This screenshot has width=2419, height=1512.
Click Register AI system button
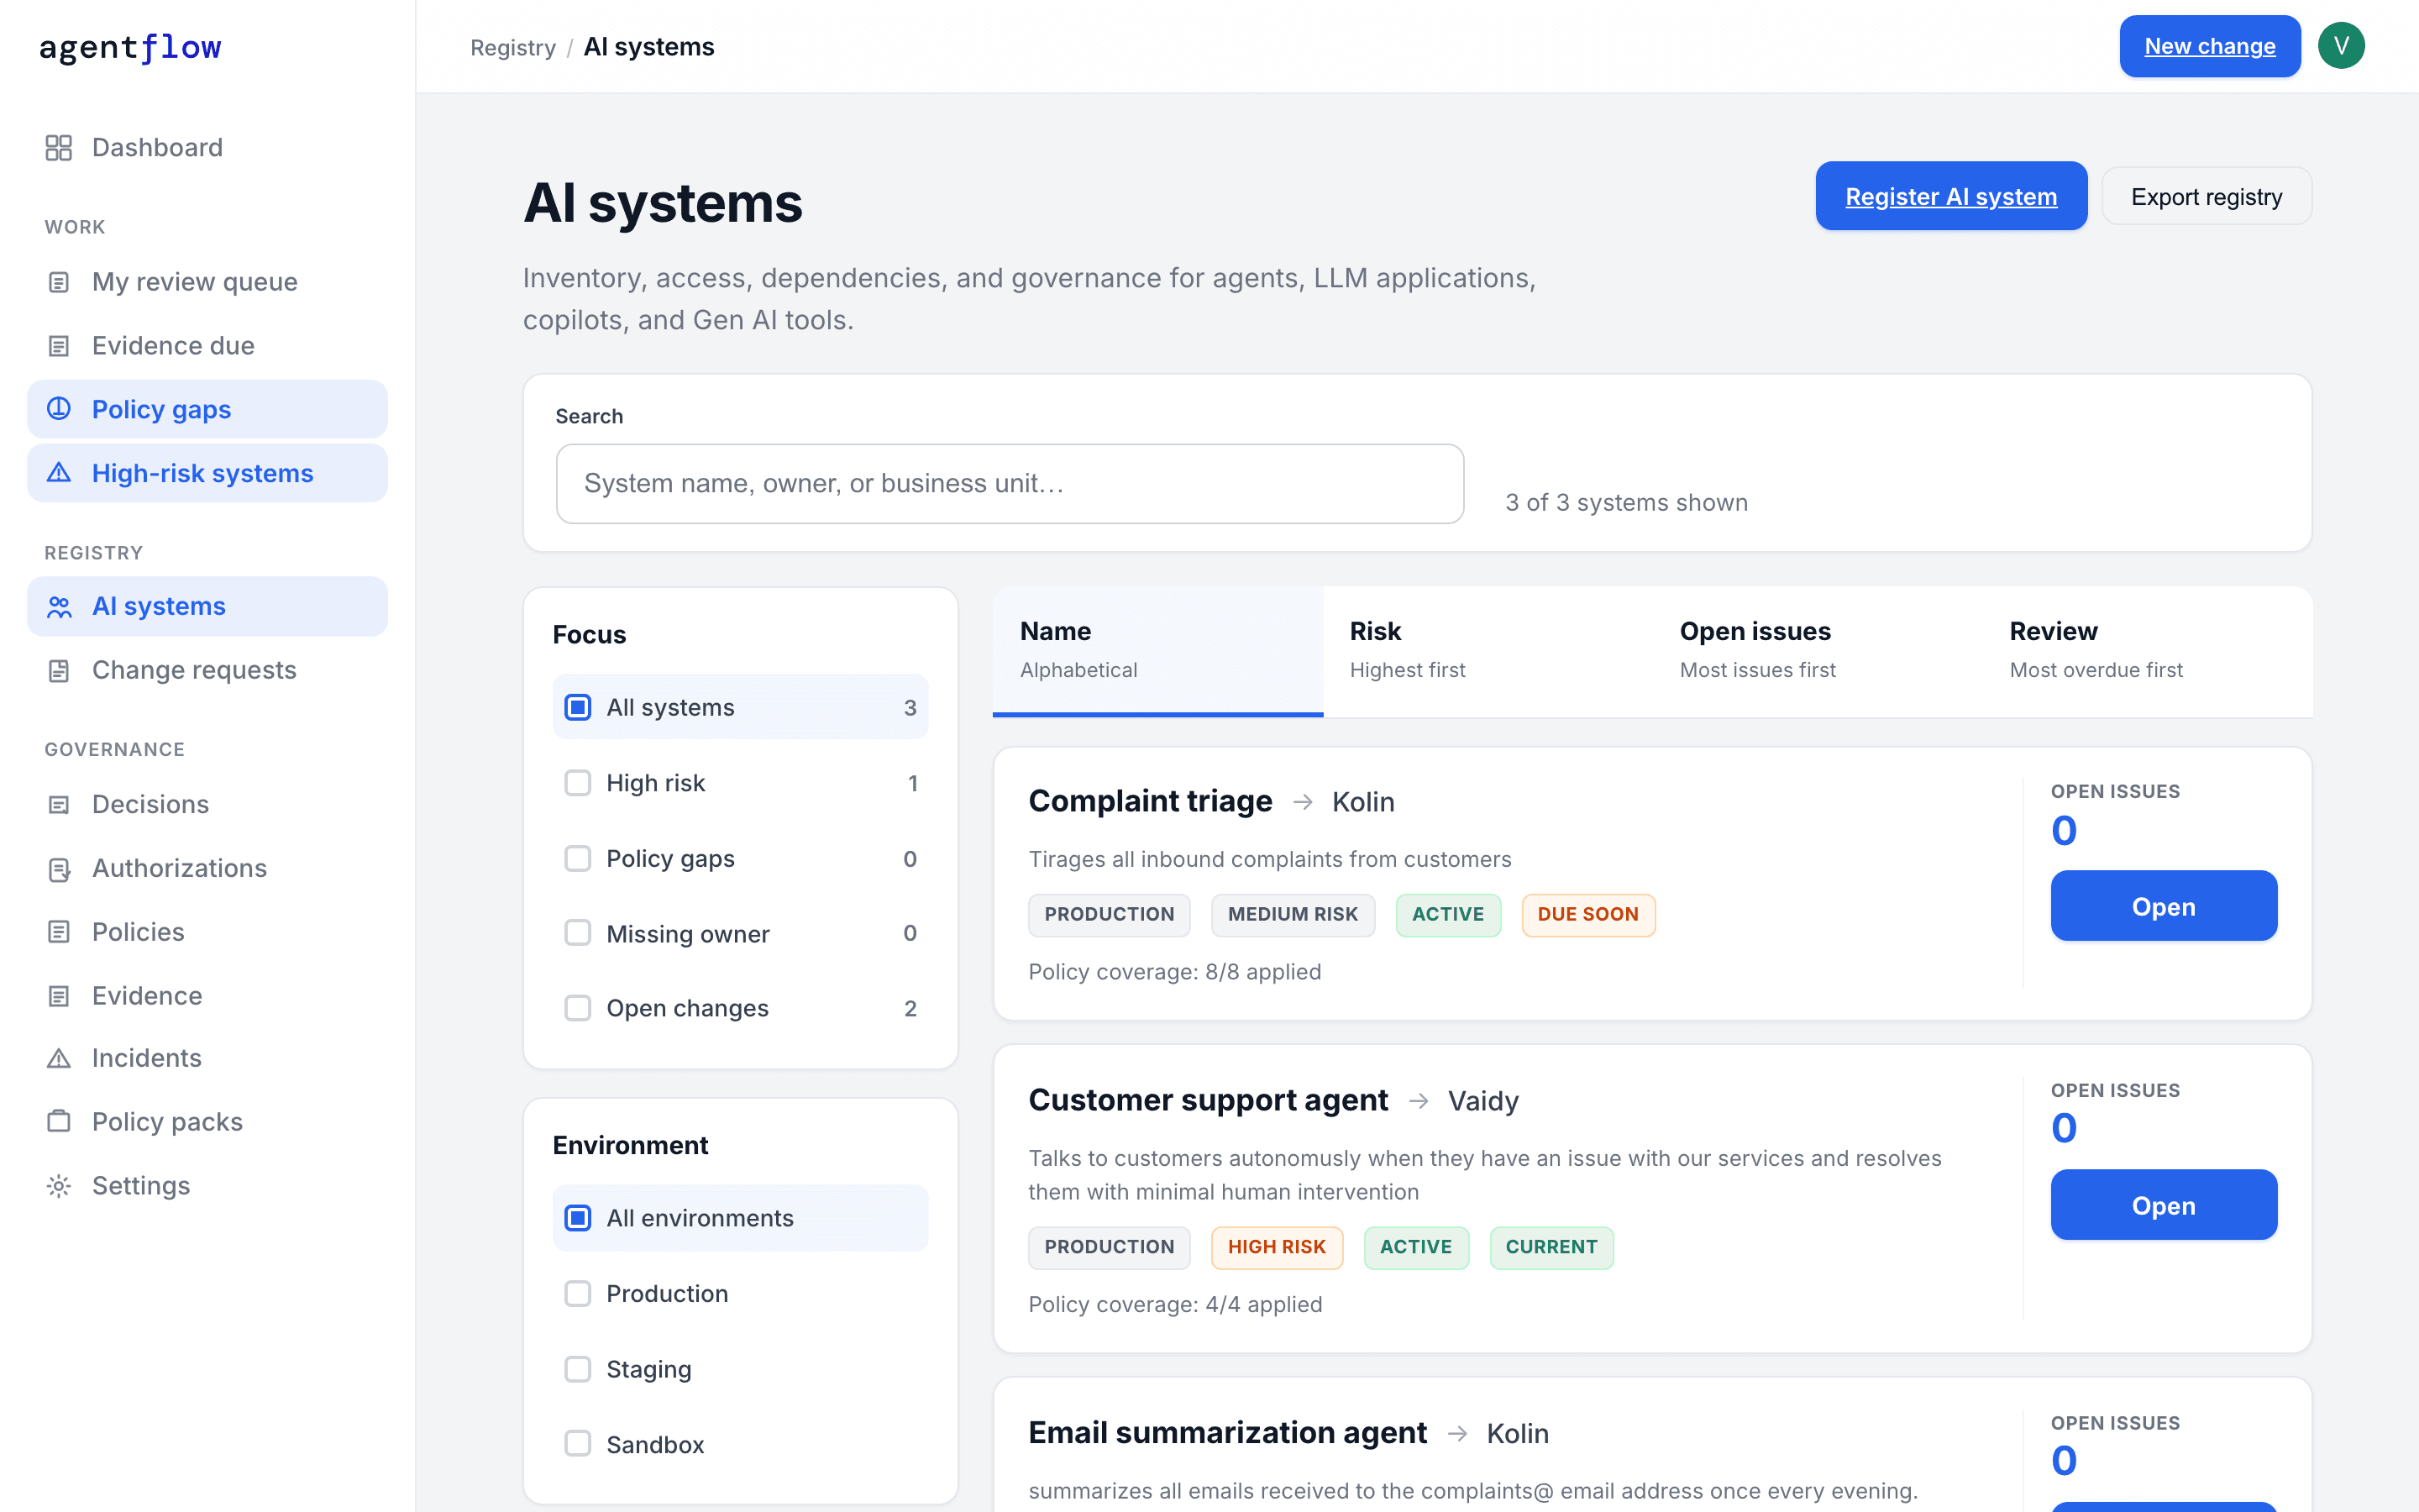point(1950,197)
